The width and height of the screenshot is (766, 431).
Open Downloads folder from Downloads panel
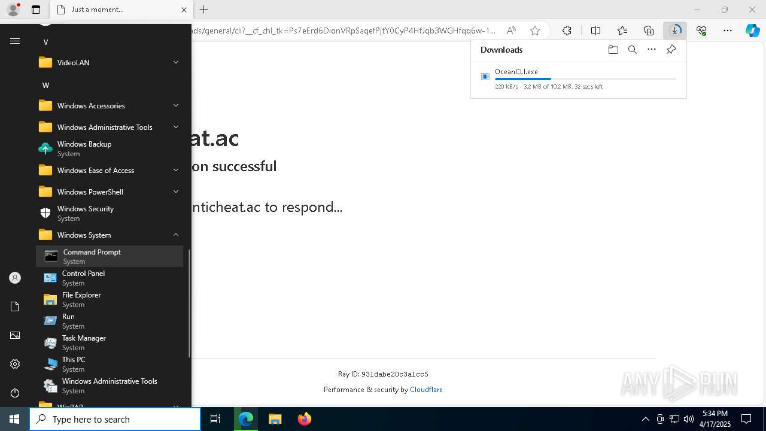(x=613, y=50)
